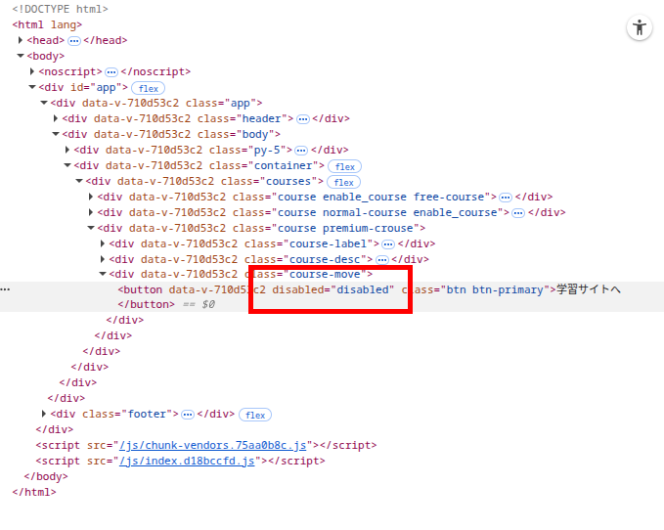This screenshot has height=530, width=664.
Task: Click the flex badge beside courses div
Action: point(343,182)
